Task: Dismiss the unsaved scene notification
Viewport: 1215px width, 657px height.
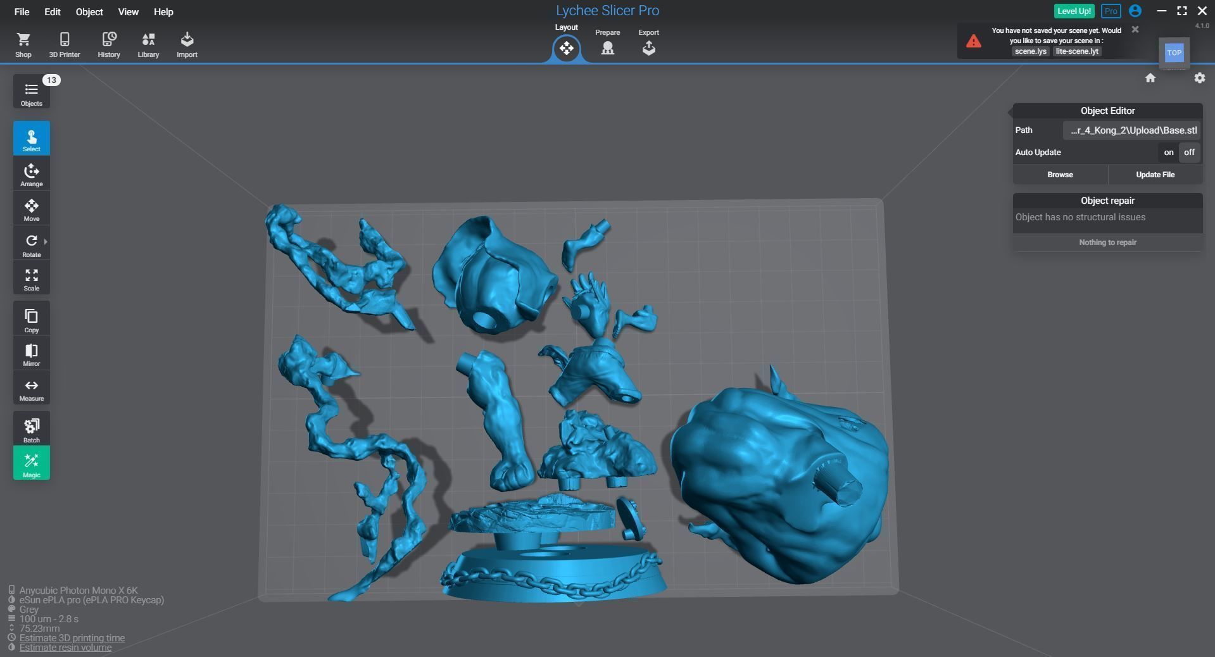Action: point(1135,29)
